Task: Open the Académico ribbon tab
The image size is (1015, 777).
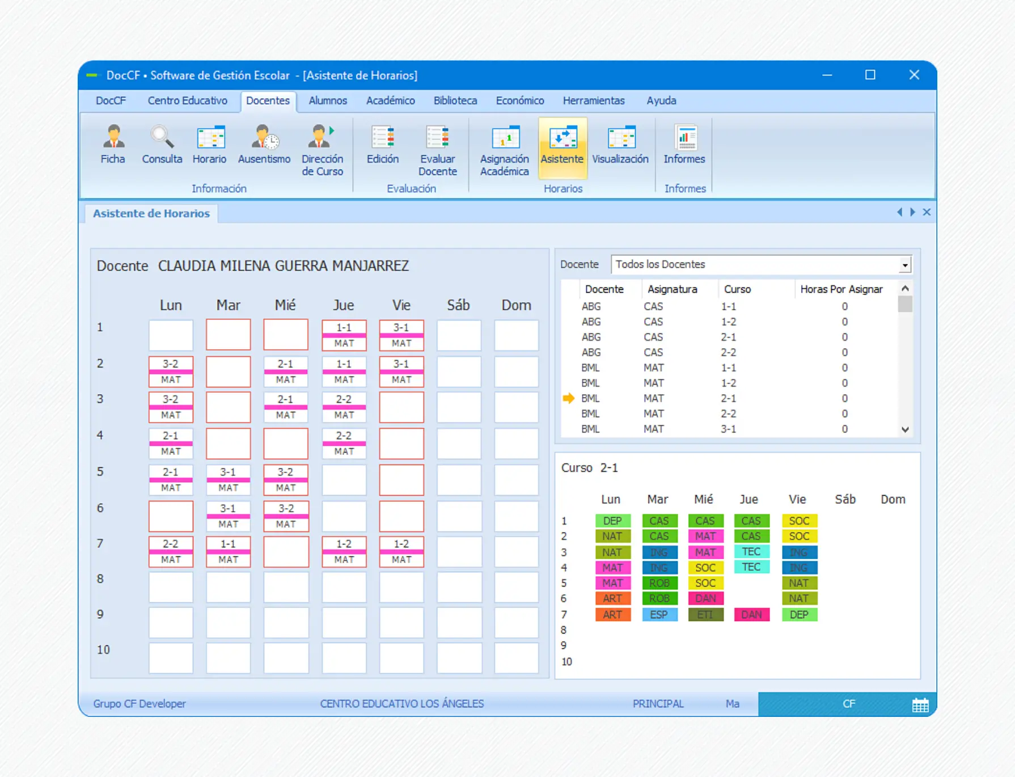Action: click(x=390, y=100)
